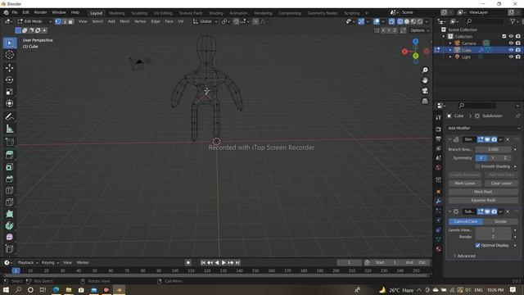Select the Annotate pencil tool
The image size is (524, 295).
(x=9, y=116)
